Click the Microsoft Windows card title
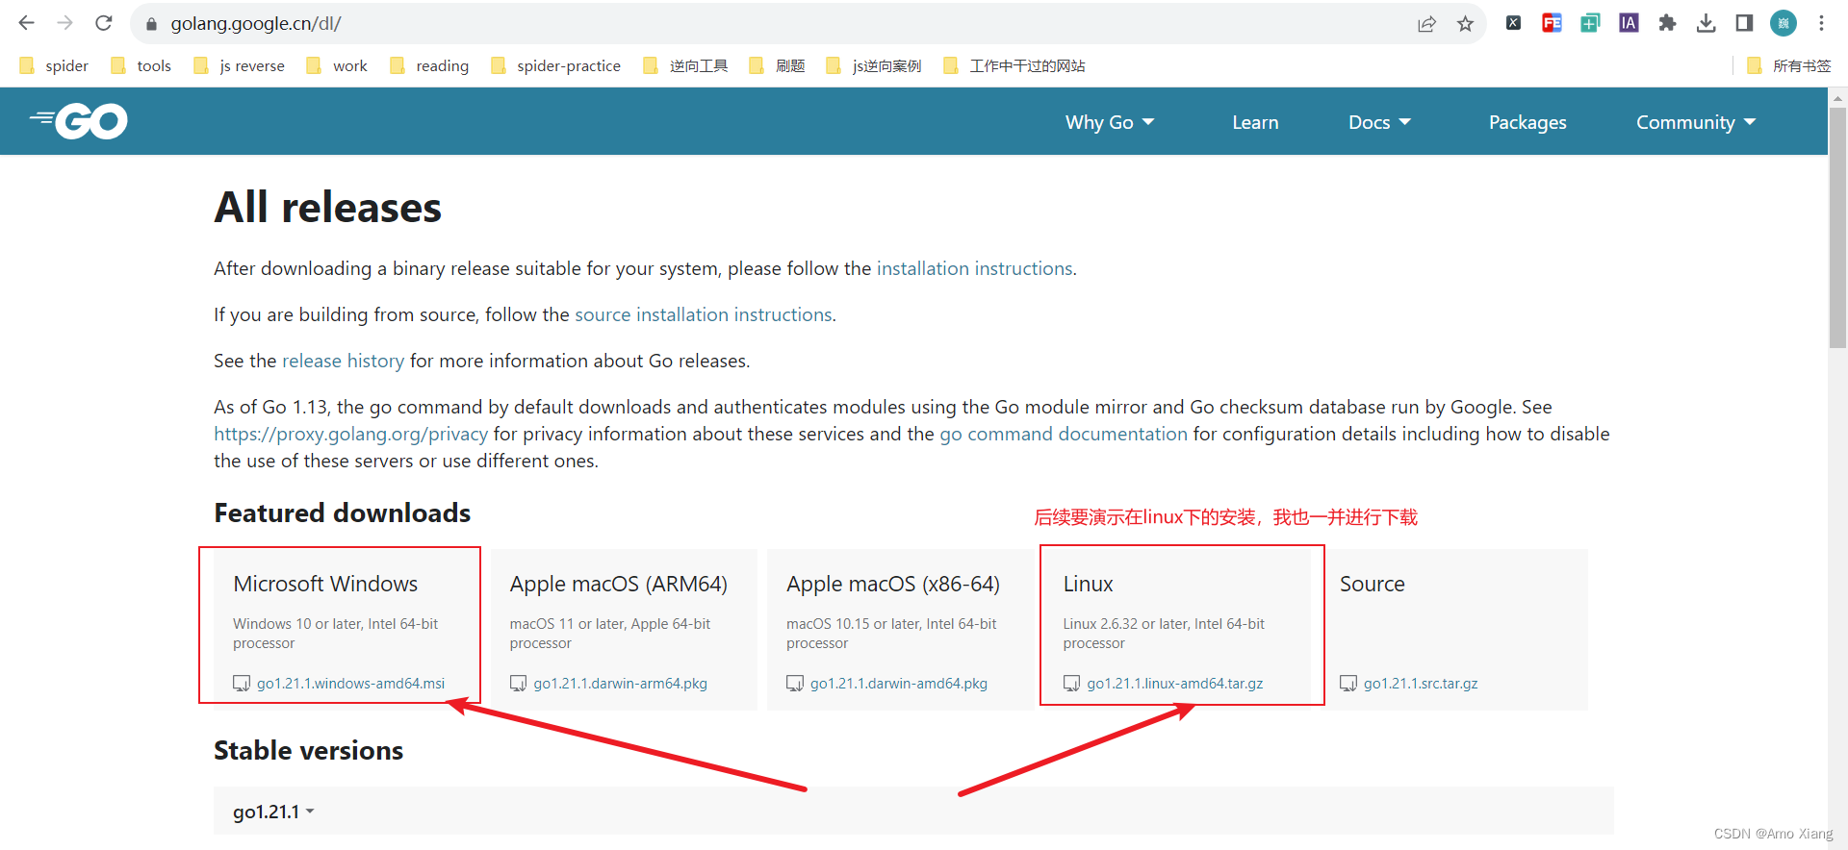Viewport: 1848px width, 850px height. point(325,584)
